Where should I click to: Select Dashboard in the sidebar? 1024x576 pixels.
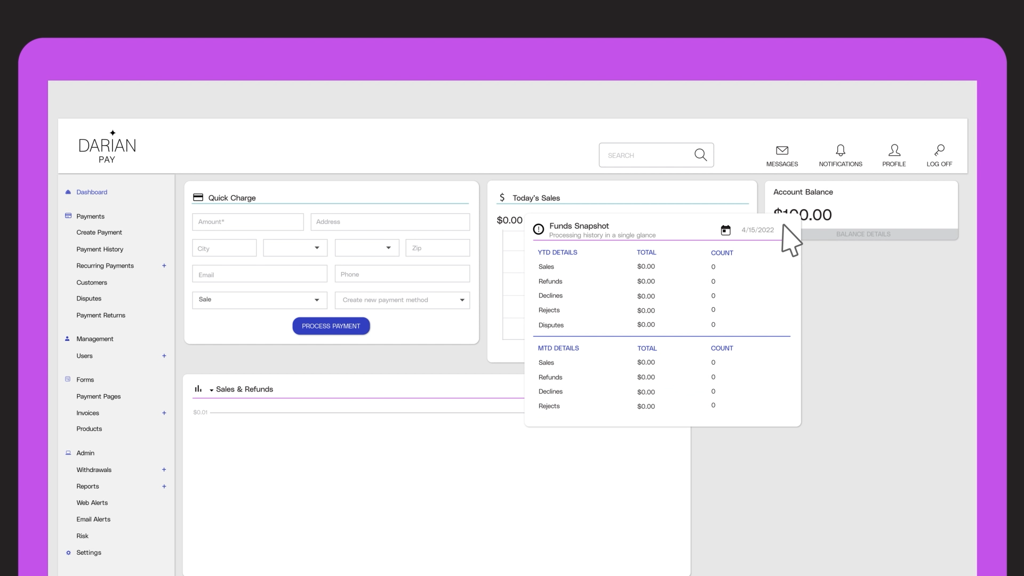91,192
